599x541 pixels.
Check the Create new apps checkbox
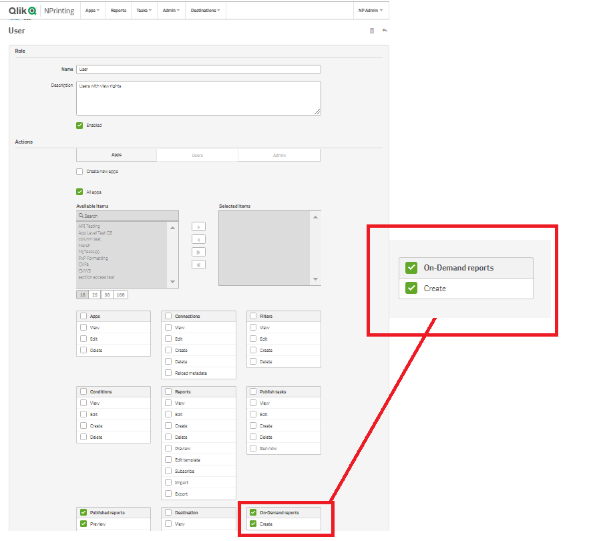79,172
